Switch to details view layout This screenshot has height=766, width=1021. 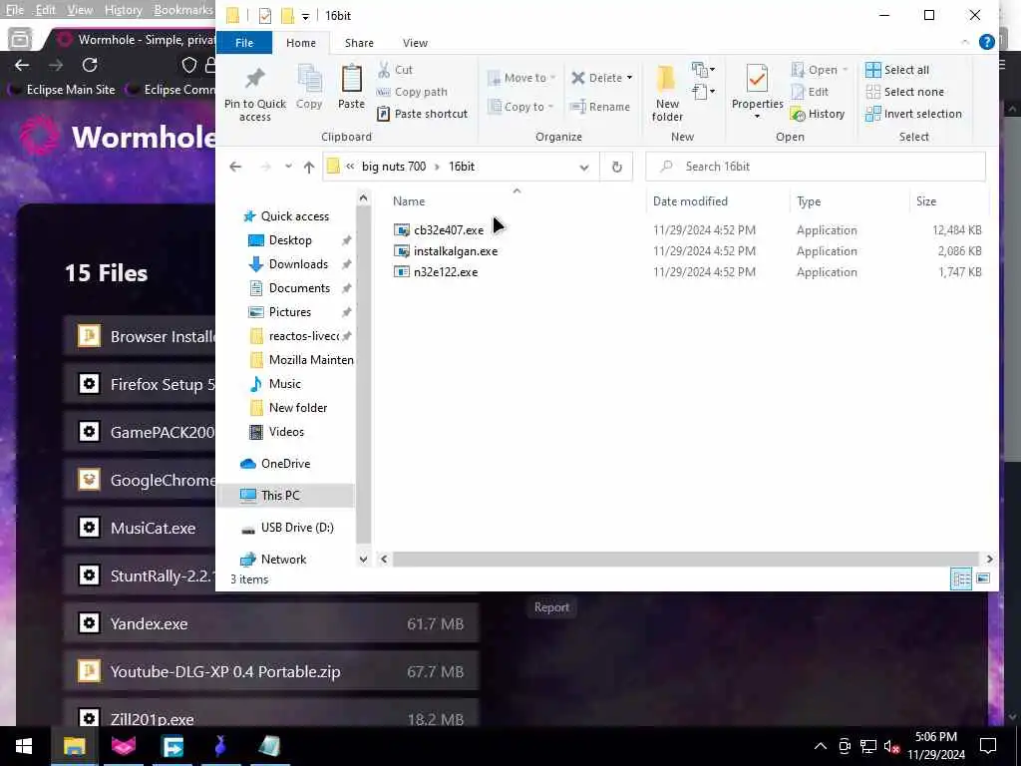961,578
